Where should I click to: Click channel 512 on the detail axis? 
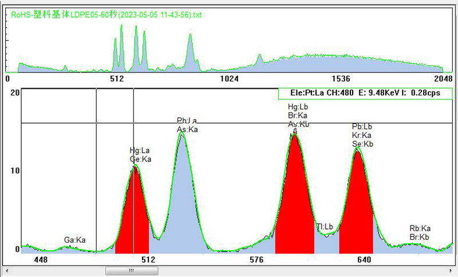coord(148,259)
